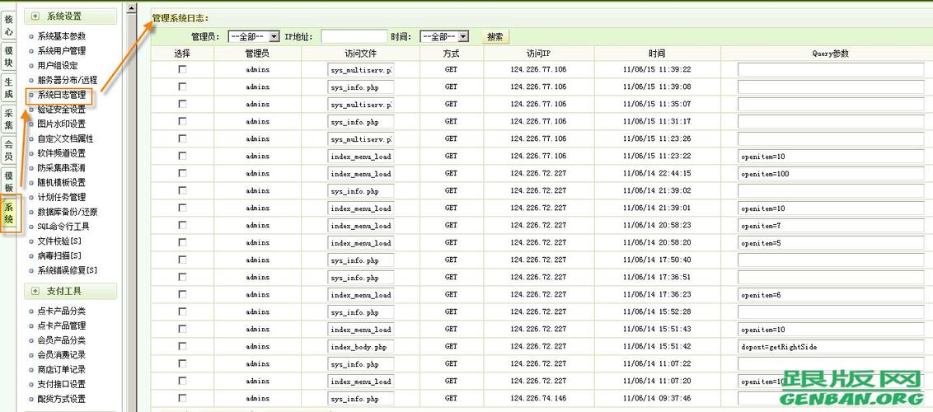
Task: Switch to the 会员 vertical tab
Action: (9, 151)
